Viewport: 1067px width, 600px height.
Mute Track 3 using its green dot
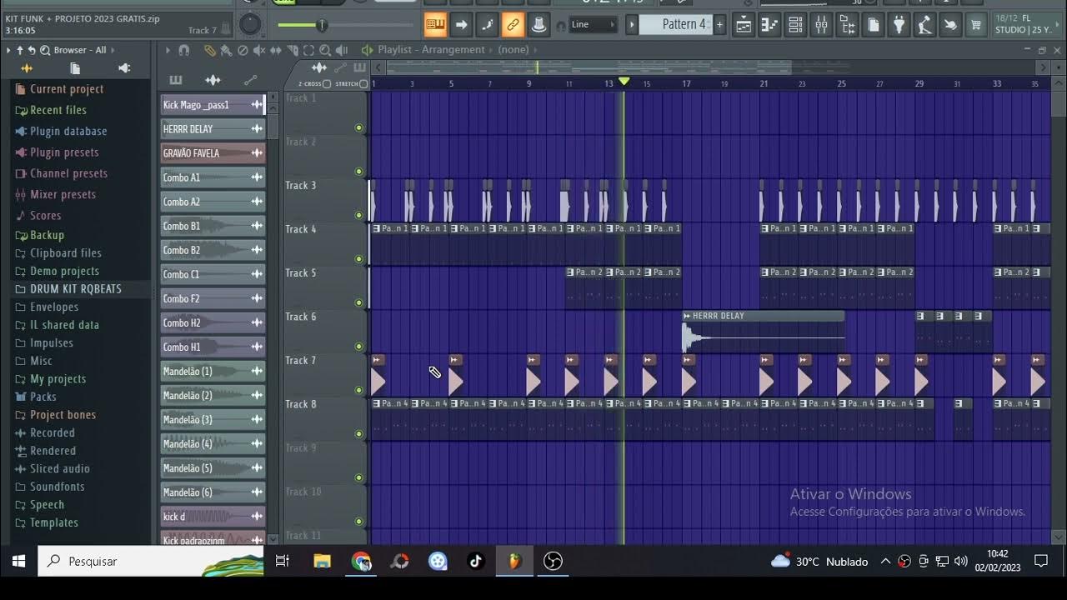point(358,215)
